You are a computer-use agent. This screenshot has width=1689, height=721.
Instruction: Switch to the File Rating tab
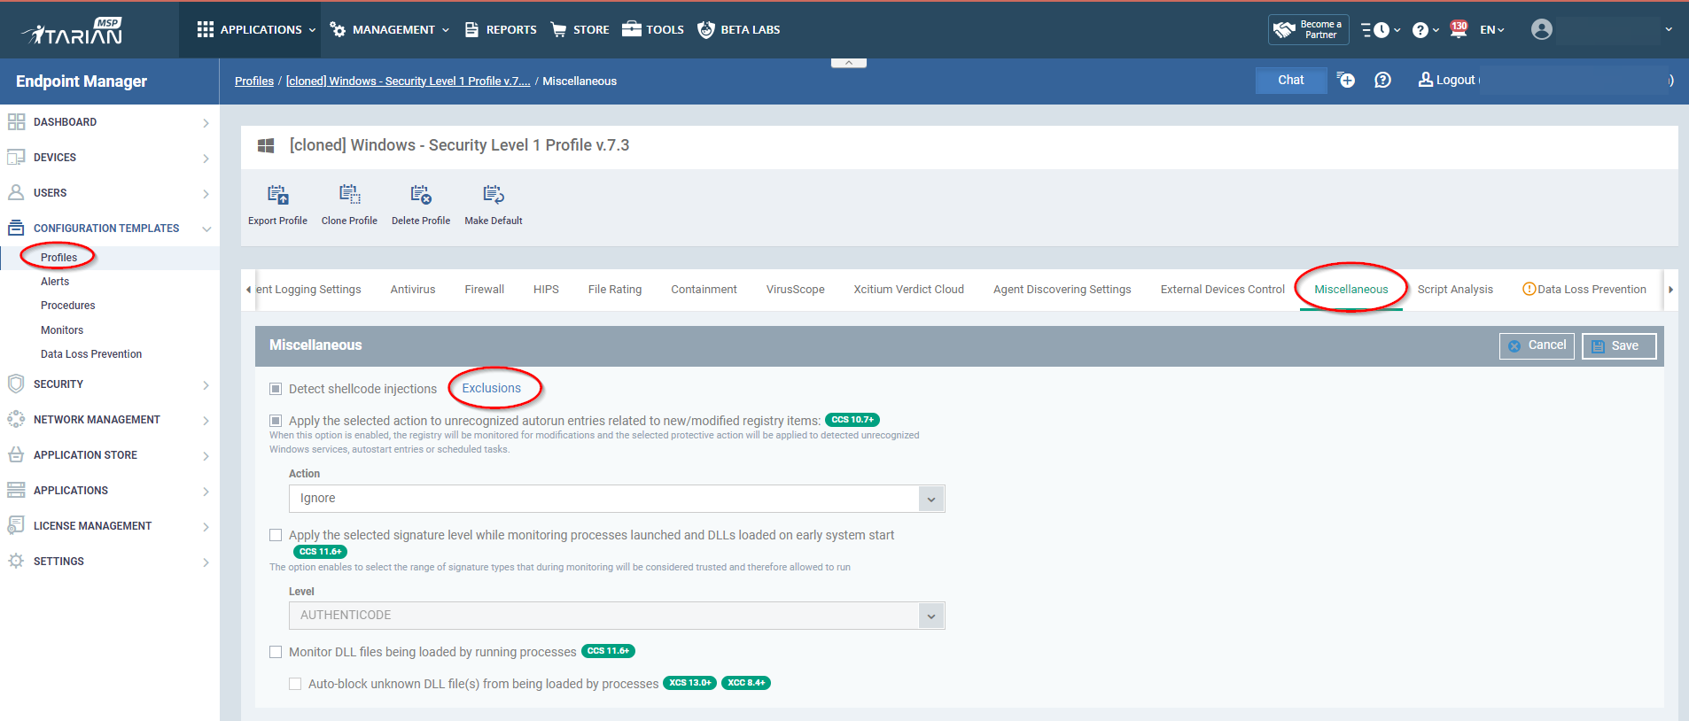(x=615, y=290)
